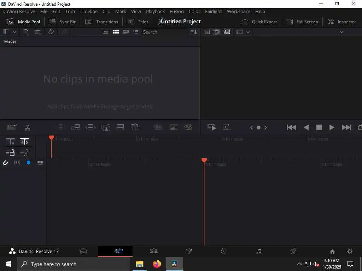This screenshot has width=362, height=271.
Task: Toggle the Transitions panel
Action: coord(101,22)
